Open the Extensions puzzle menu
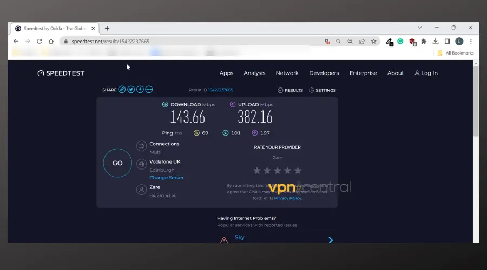 [424, 41]
